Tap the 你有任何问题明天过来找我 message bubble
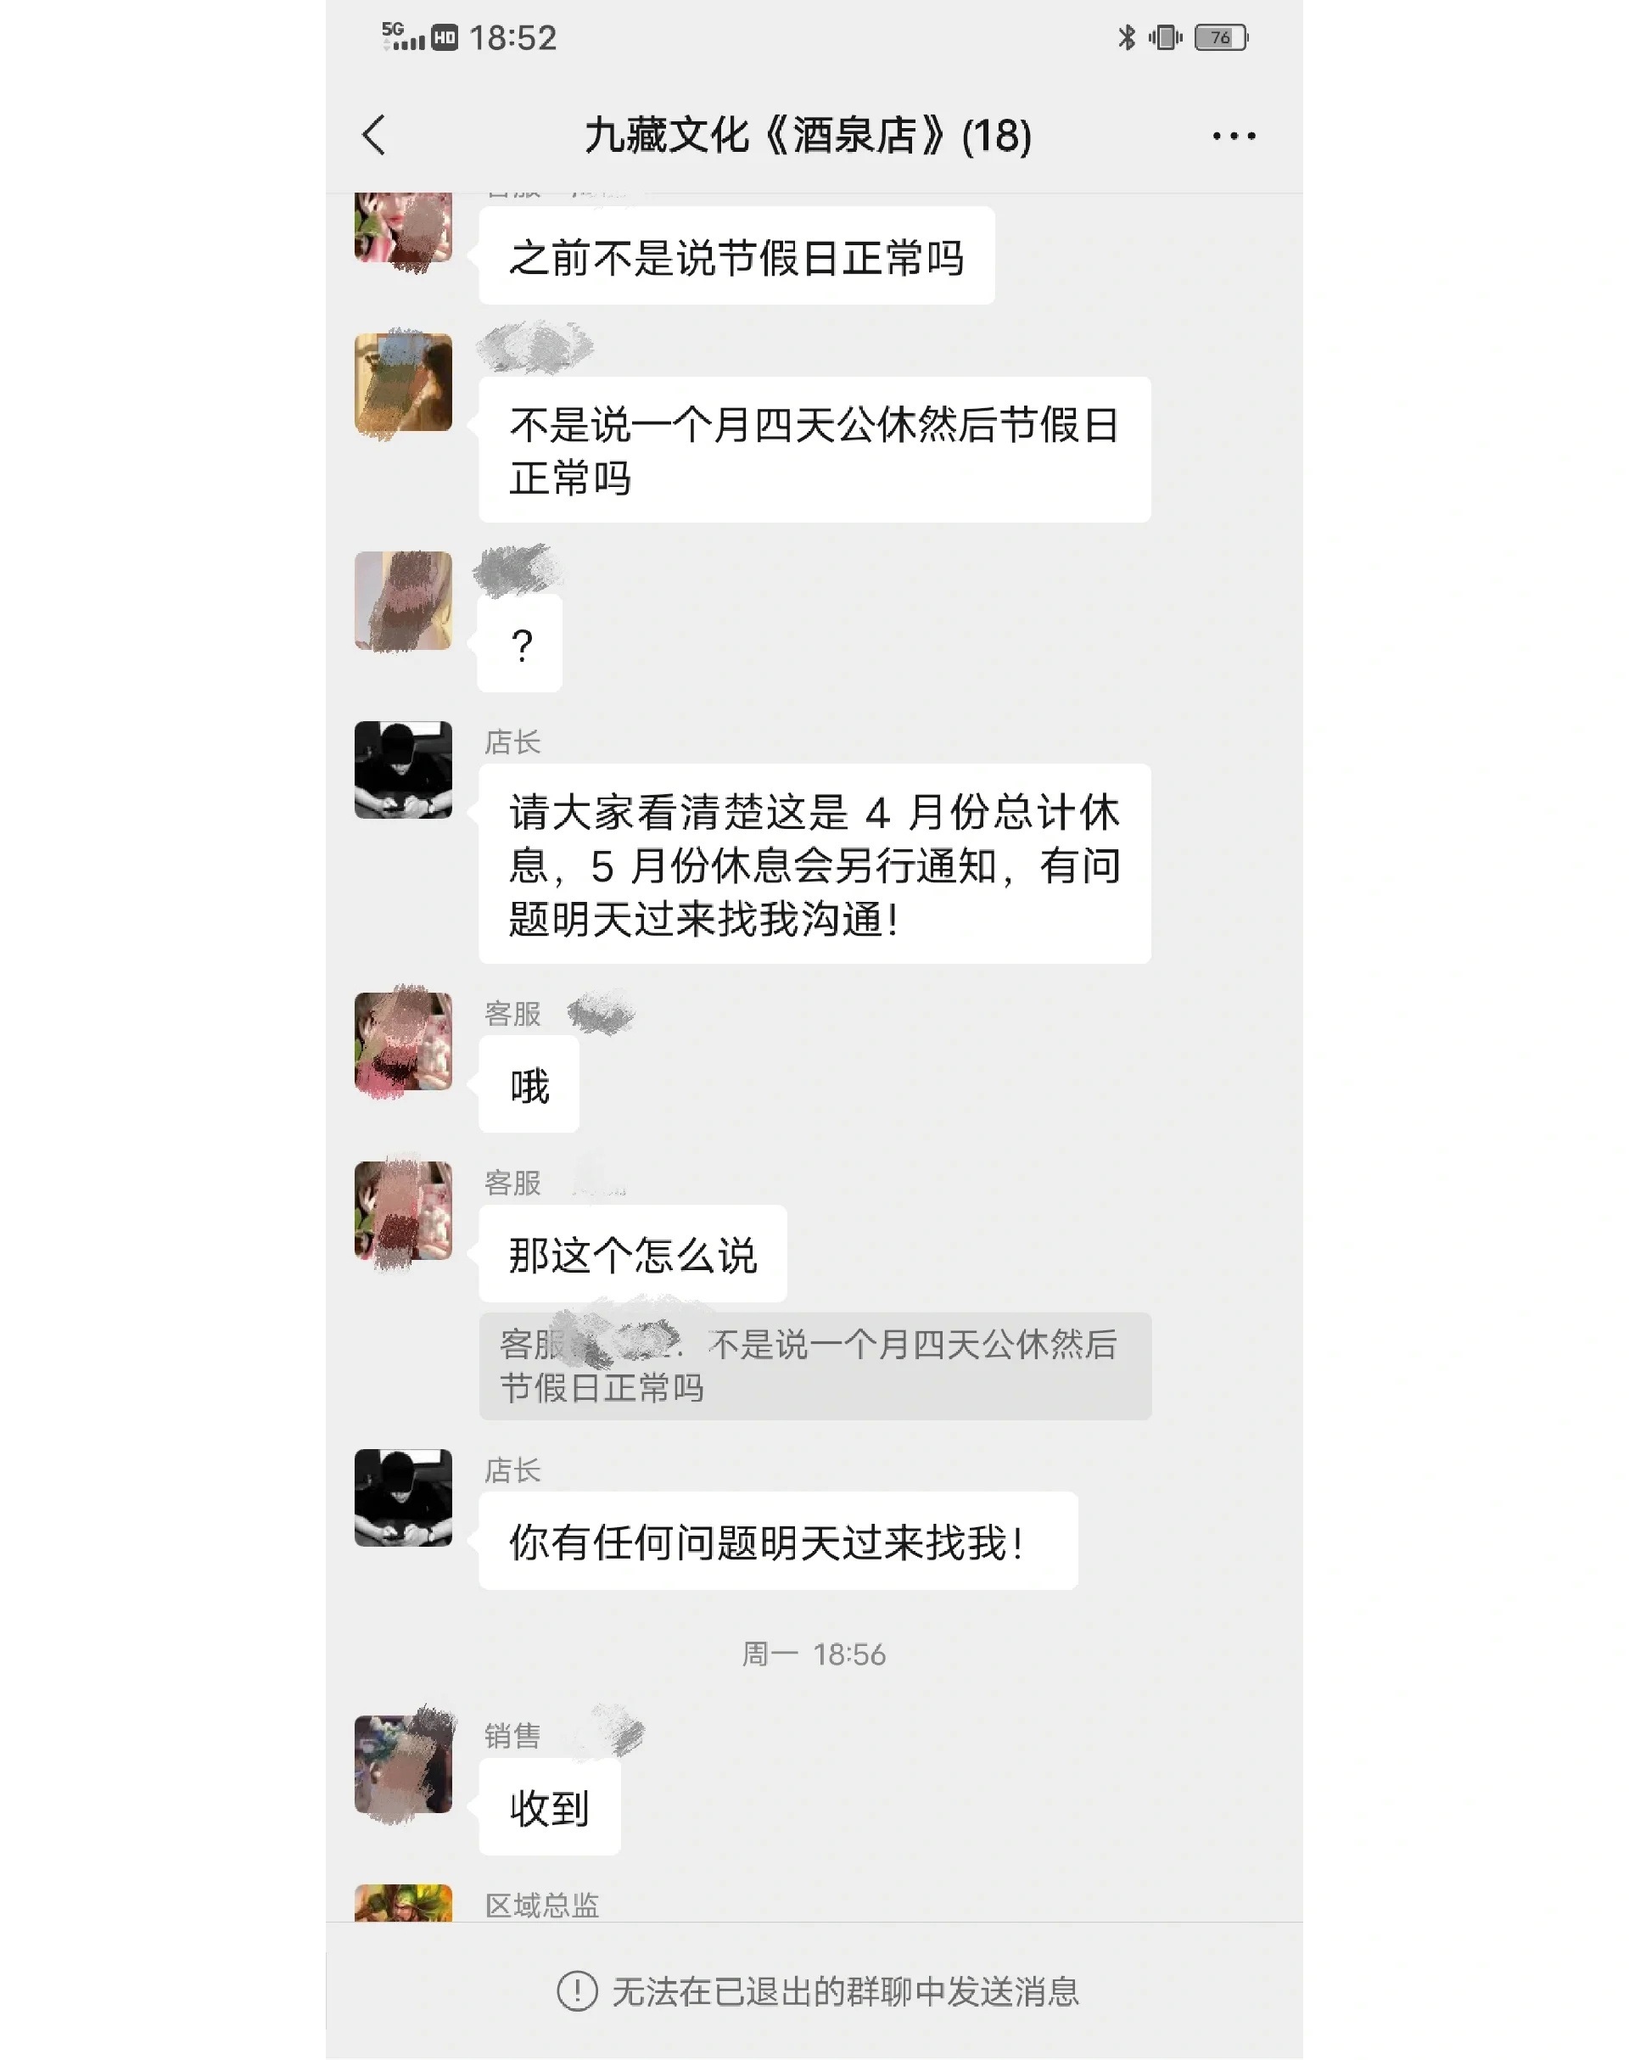 coord(778,1540)
